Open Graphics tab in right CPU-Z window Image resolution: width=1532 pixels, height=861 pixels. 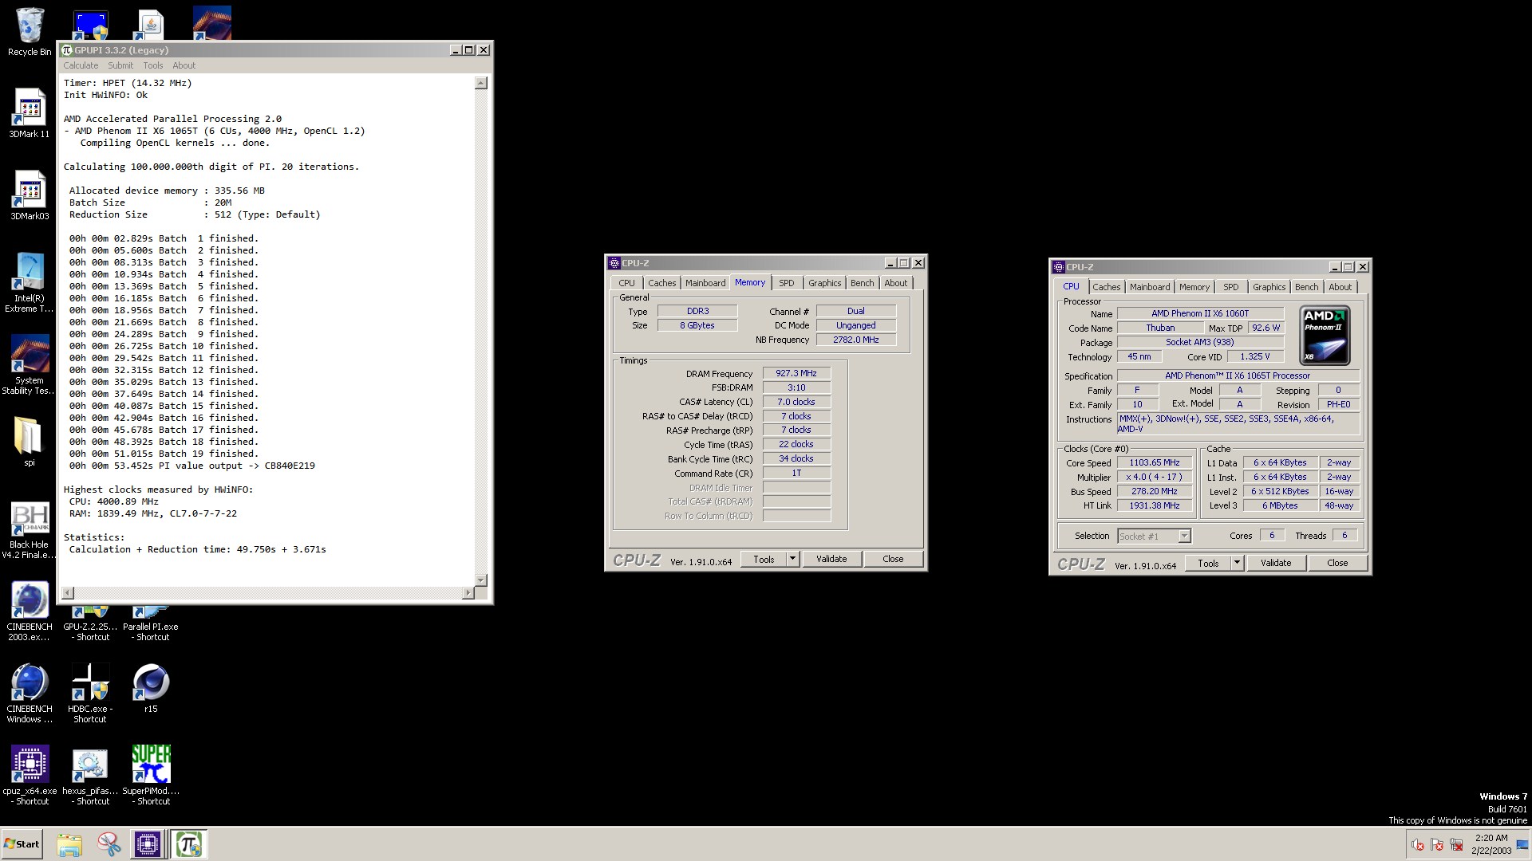[1269, 287]
